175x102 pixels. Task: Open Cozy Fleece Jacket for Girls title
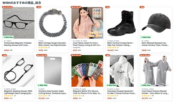(x=87, y=44)
